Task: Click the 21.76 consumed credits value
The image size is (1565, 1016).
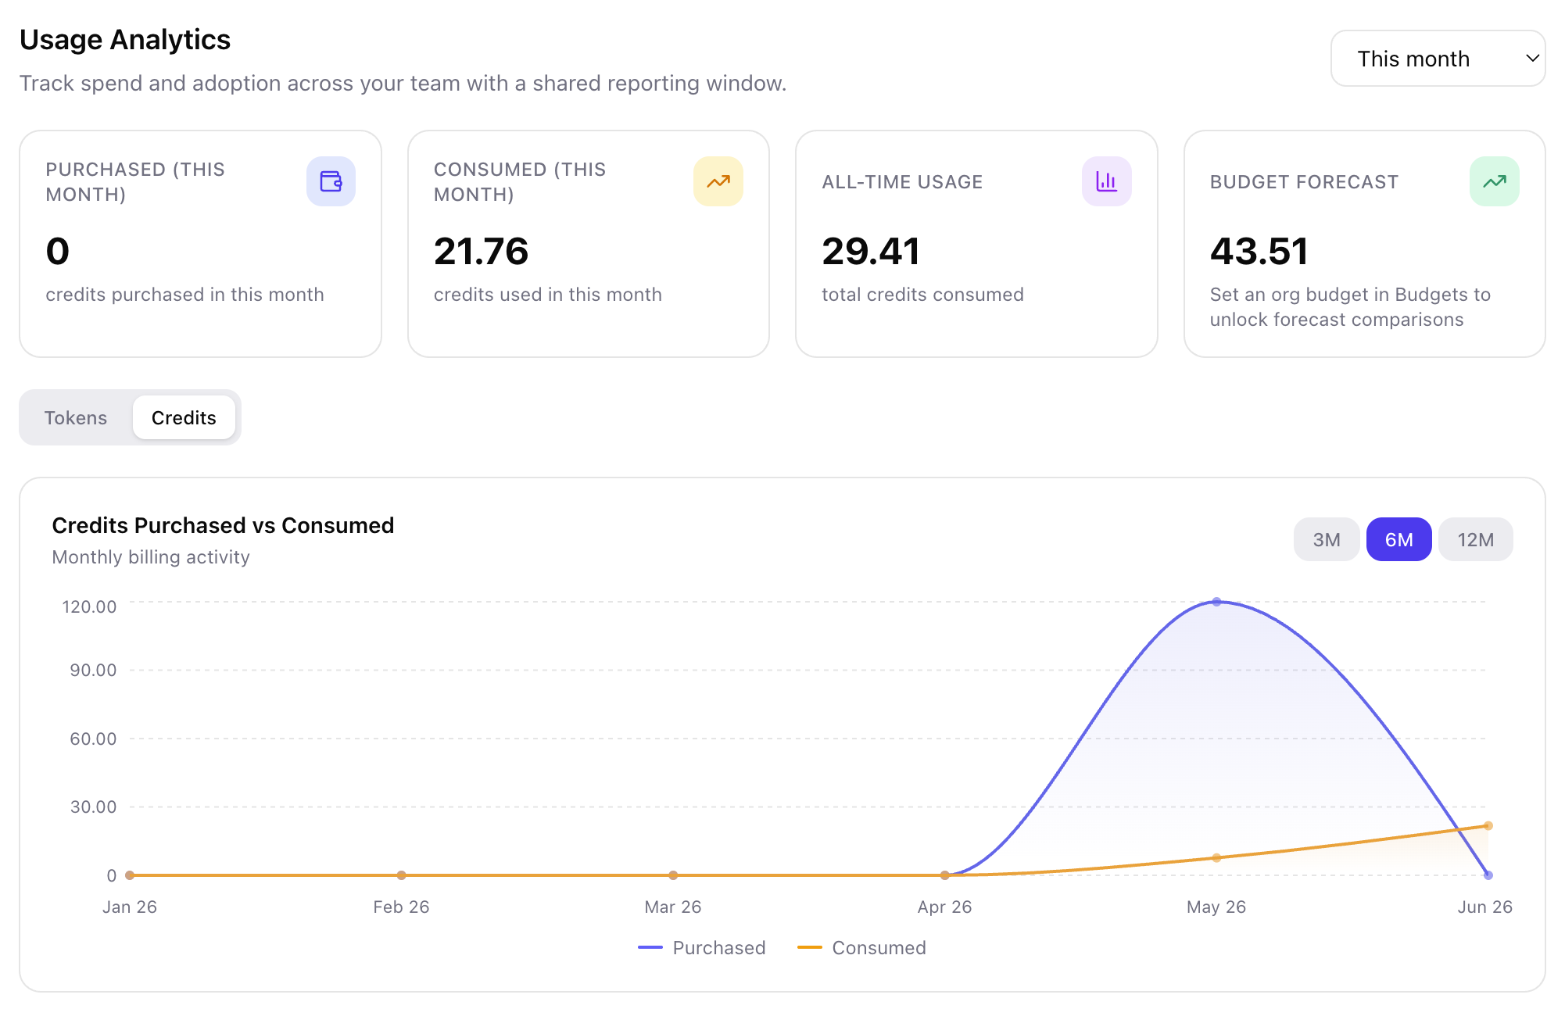Action: click(482, 252)
